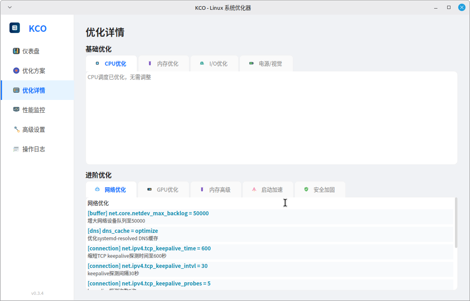Screen dimensions: 470x301
Task: Click the I/O优化 tab icon
Action: [x=202, y=63]
